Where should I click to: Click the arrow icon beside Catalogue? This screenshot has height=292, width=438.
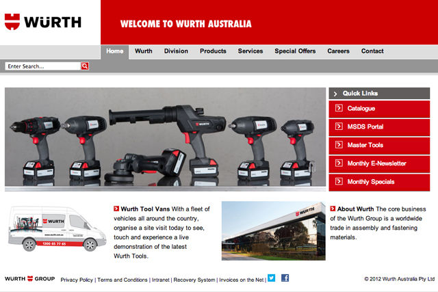coord(338,108)
